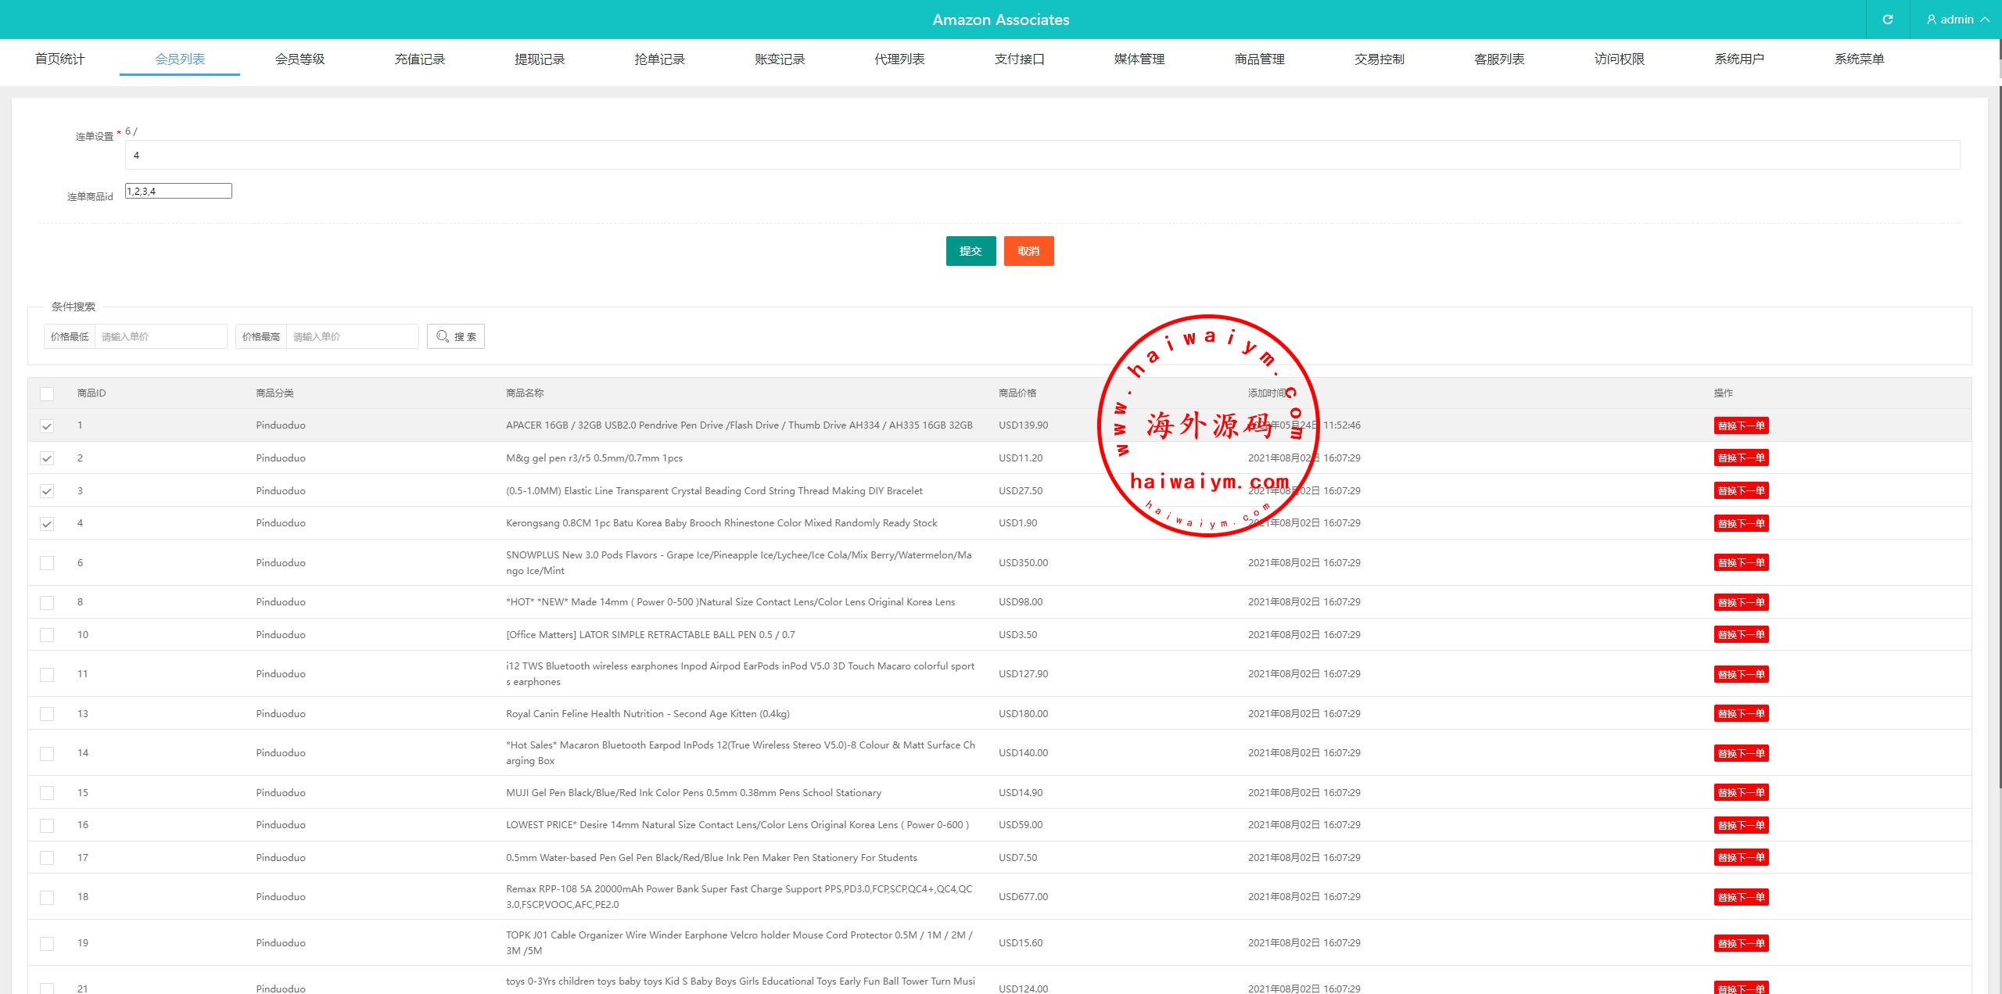Click 替换下一单 for SNOWPLUS Pods row
2002x994 pixels.
tap(1741, 563)
